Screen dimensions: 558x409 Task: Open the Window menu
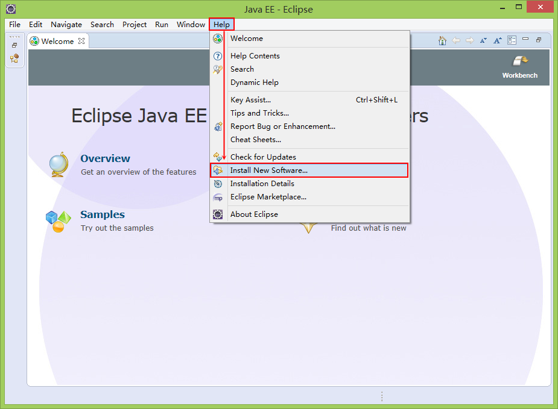(191, 25)
